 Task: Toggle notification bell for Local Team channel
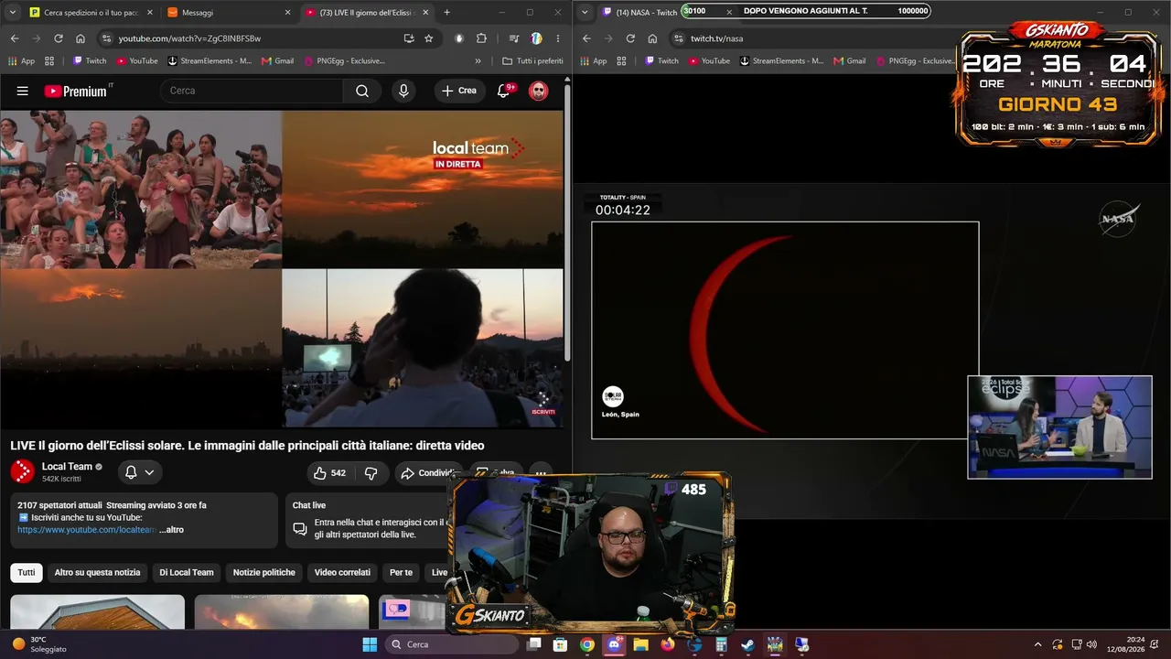pyautogui.click(x=139, y=472)
